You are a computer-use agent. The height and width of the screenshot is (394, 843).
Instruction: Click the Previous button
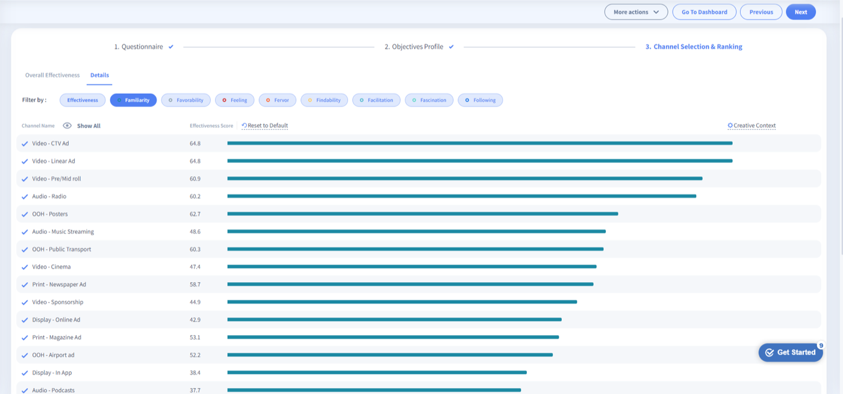(761, 12)
